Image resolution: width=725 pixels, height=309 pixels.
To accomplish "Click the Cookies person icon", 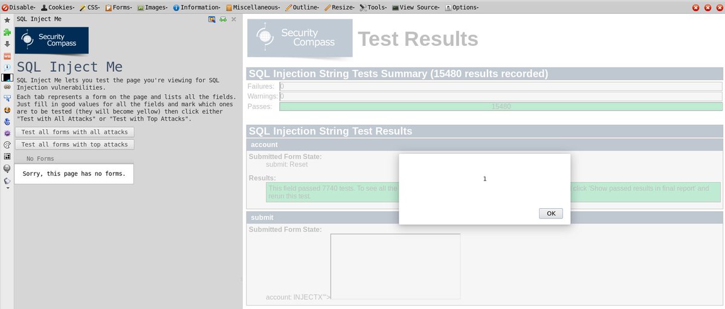I will point(44,8).
